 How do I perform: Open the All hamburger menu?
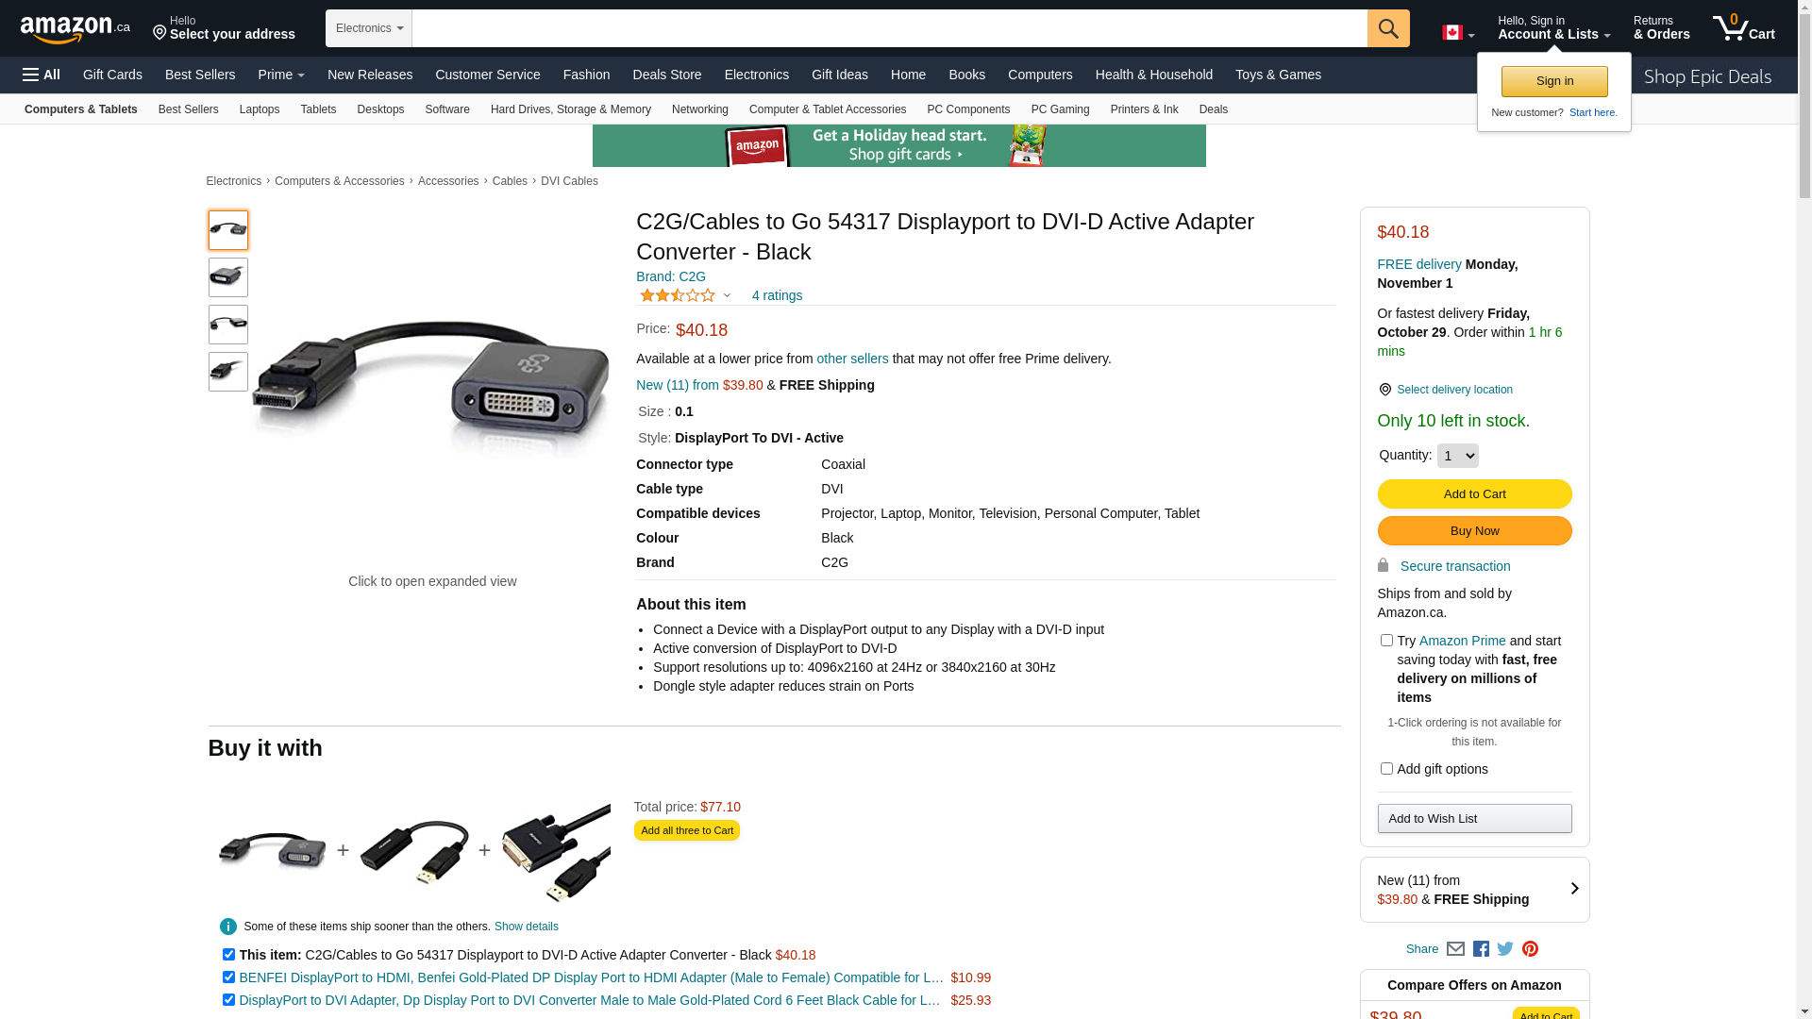[x=42, y=75]
